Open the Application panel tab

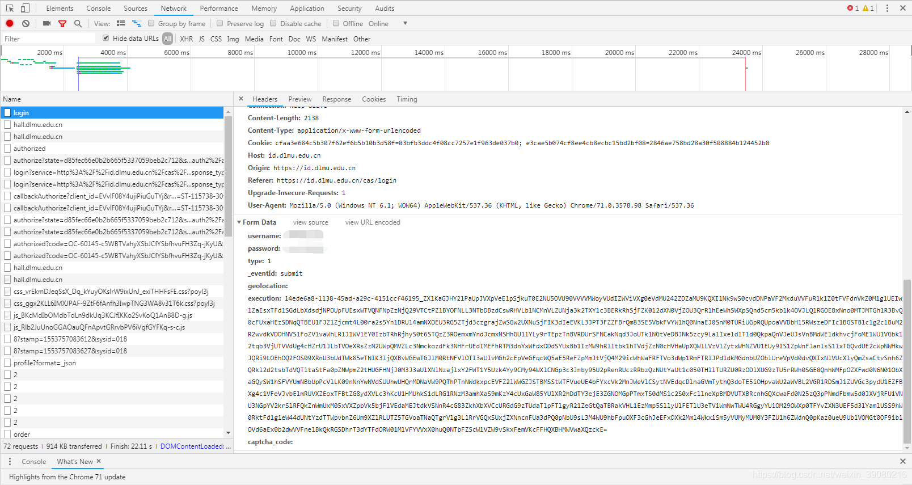coord(307,8)
